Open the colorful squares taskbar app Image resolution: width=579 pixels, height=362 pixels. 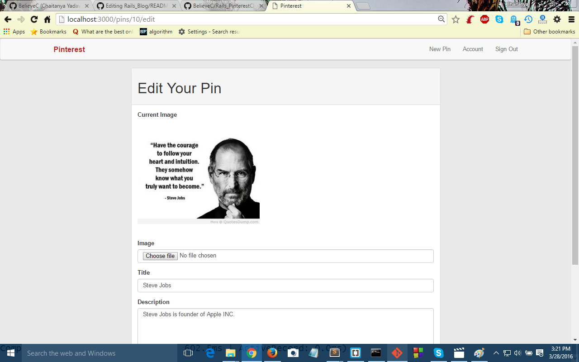[x=418, y=353]
